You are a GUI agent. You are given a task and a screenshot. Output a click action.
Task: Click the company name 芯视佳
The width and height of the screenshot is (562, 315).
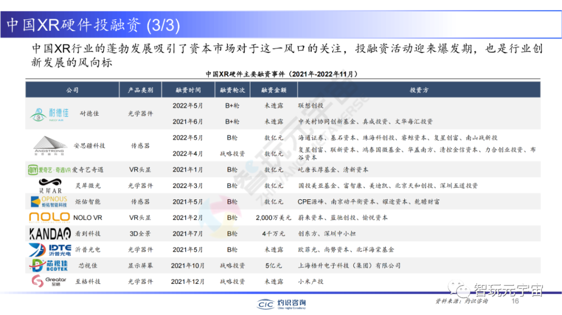[x=88, y=266]
